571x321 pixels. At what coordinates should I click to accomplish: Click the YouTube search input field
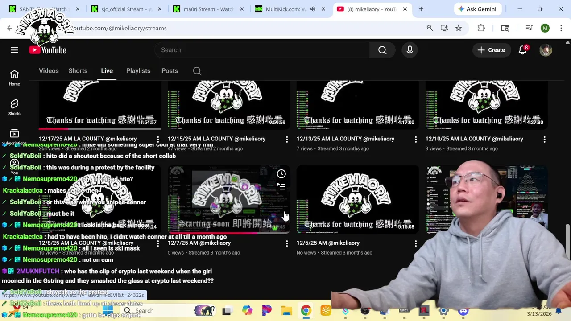pos(262,50)
